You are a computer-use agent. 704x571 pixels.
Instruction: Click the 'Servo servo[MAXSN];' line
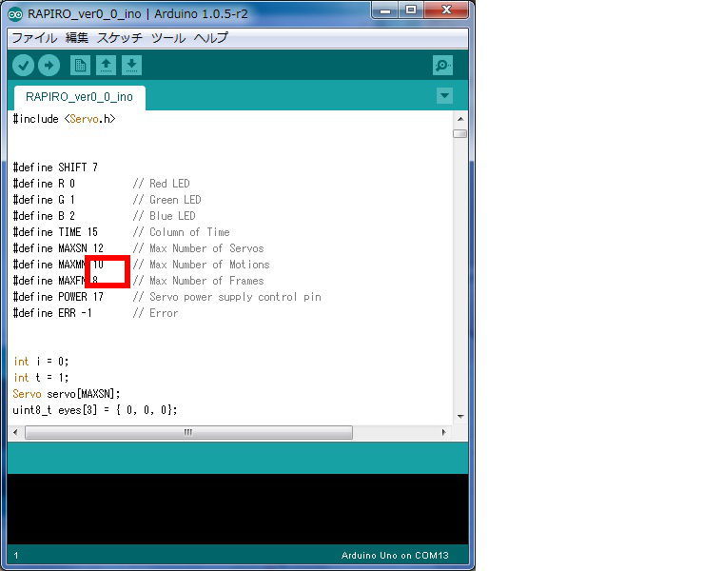(67, 394)
